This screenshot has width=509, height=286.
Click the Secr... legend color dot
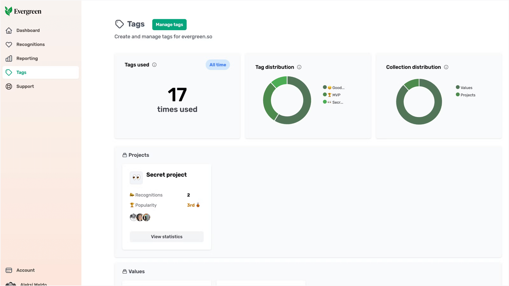coord(325,102)
